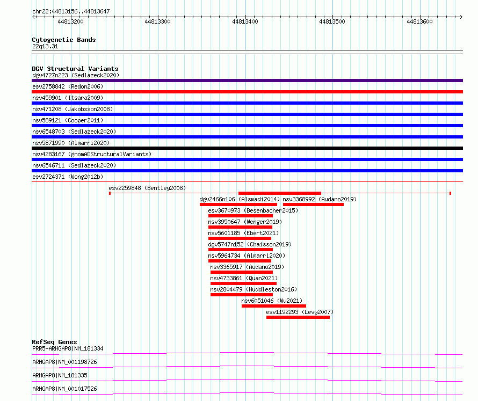478x401 pixels.
Task: Select the nsv6051046 (Wu2021) label
Action: point(272,301)
